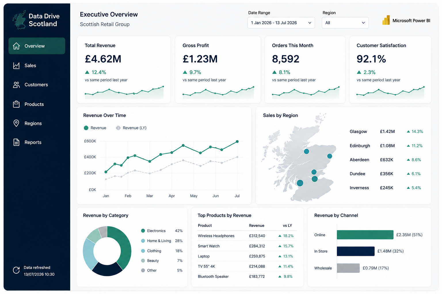Viewport: 442px width, 294px height.
Task: Click the Overview home icon
Action: [x=16, y=46]
